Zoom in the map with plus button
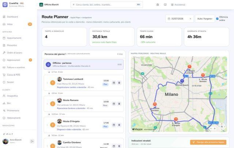Screen dimensions: 234x148 pyautogui.click(x=215, y=129)
